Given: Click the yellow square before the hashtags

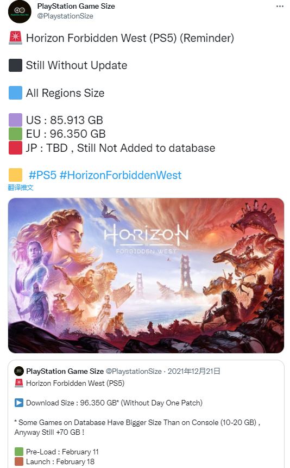Looking at the screenshot, I should tap(16, 175).
